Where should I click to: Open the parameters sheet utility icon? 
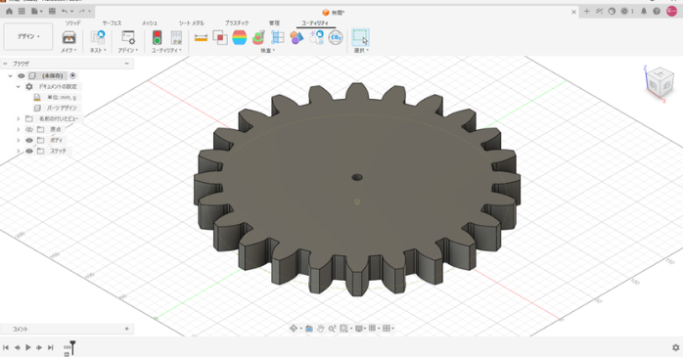176,37
